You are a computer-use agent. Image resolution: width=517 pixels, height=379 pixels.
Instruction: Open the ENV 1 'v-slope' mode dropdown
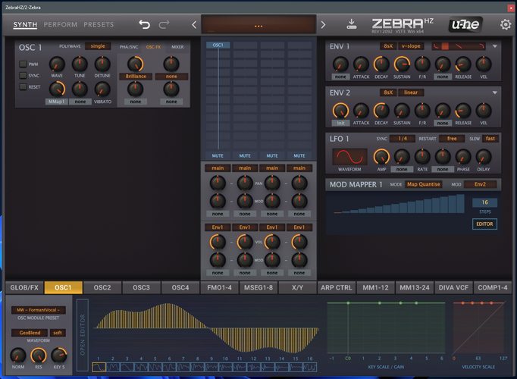pyautogui.click(x=411, y=46)
